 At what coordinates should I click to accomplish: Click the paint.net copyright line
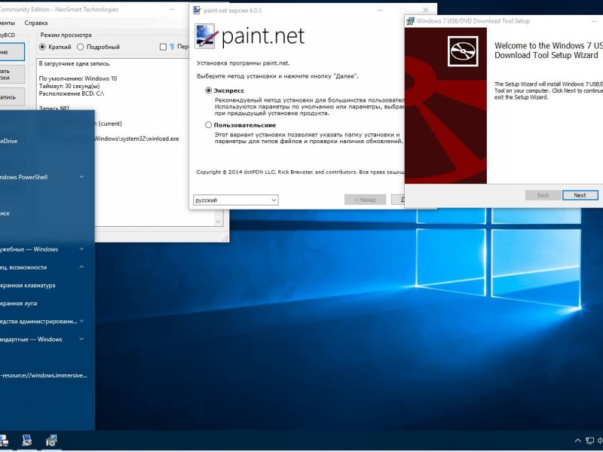click(x=300, y=173)
